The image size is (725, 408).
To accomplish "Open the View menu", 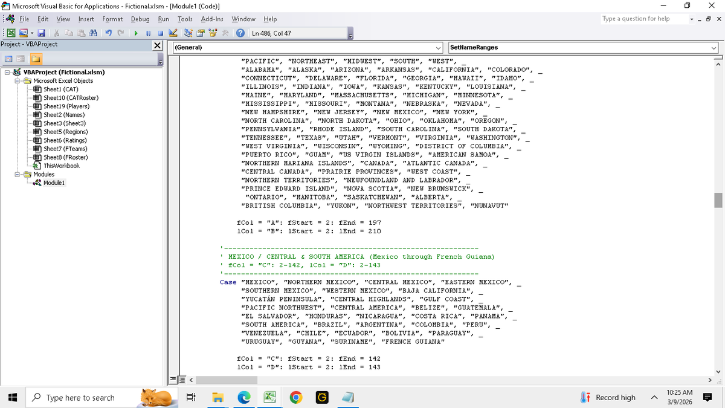I will (x=63, y=19).
